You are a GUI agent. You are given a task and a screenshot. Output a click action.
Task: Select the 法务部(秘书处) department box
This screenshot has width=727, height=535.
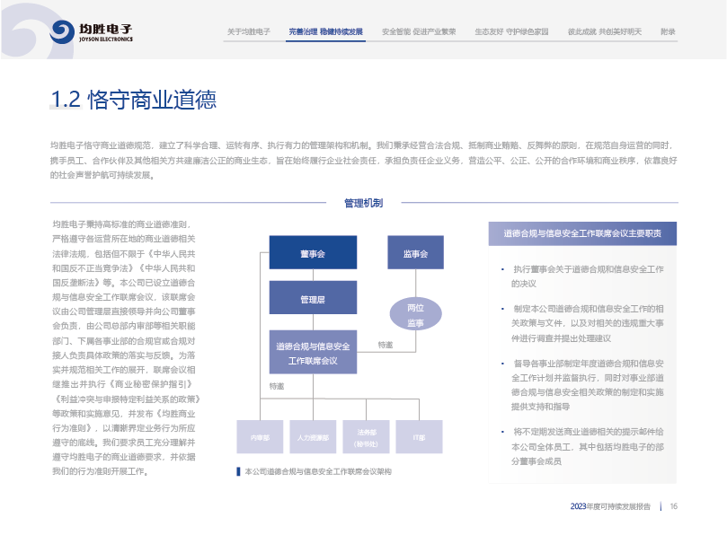click(x=366, y=437)
